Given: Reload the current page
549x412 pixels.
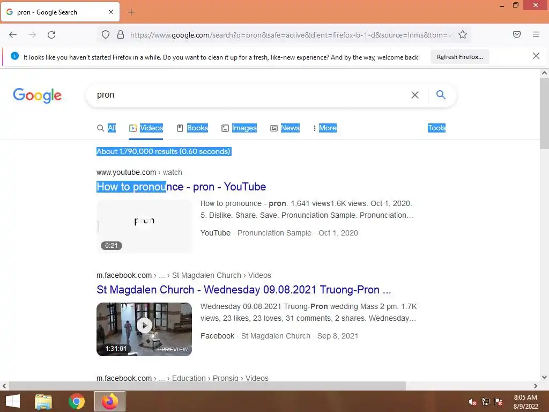Looking at the screenshot, I should click(51, 35).
